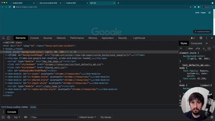Create live expression with eye icon
Screen dimensions: 215x121
pos(26,117)
